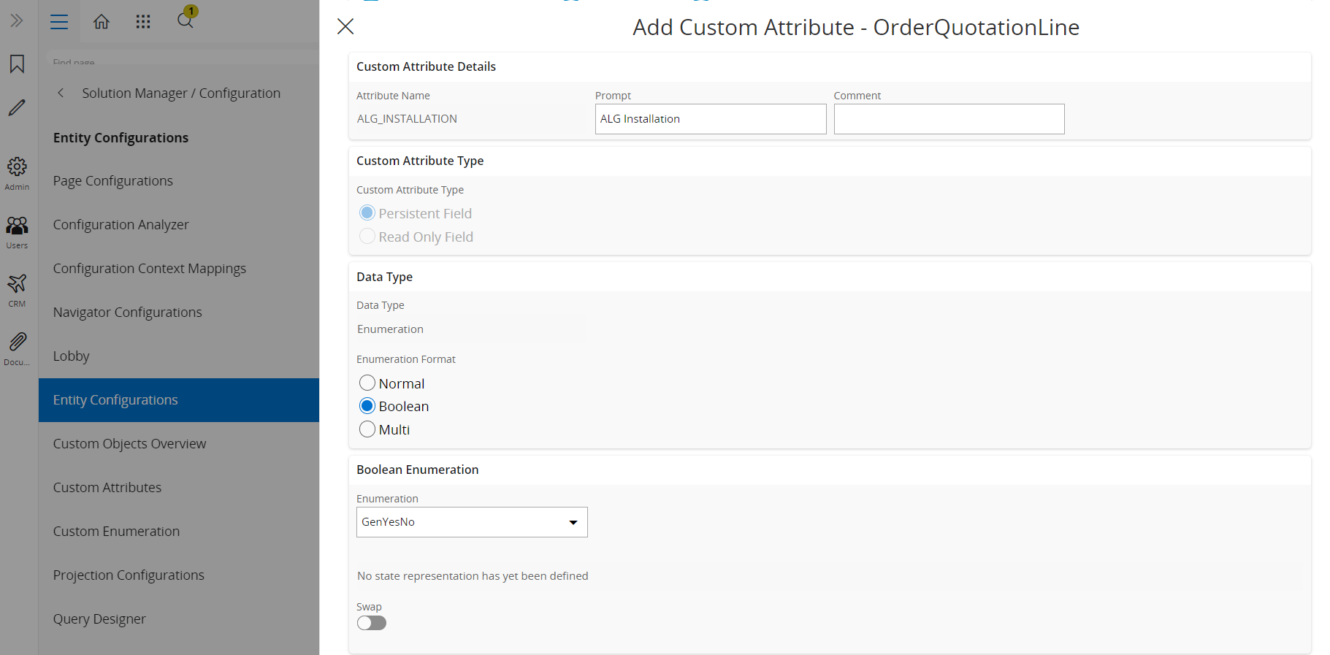The height and width of the screenshot is (655, 1330).
Task: Open Navigator Configurations menu item
Action: point(179,312)
